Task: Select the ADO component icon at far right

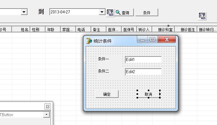Action: (202, 16)
